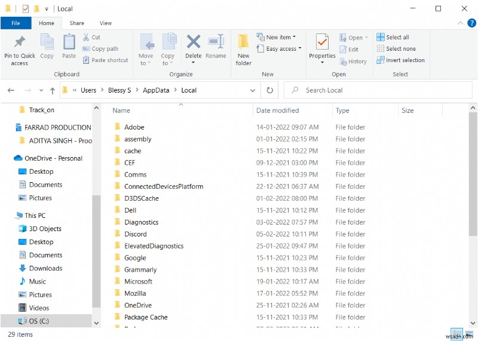Click Invert selection in ribbon

[400, 60]
